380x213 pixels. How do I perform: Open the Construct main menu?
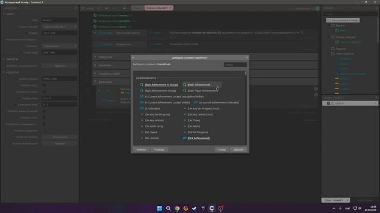pyautogui.click(x=87, y=8)
